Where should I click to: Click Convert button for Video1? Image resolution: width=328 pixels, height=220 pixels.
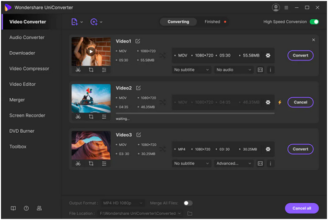click(x=300, y=55)
